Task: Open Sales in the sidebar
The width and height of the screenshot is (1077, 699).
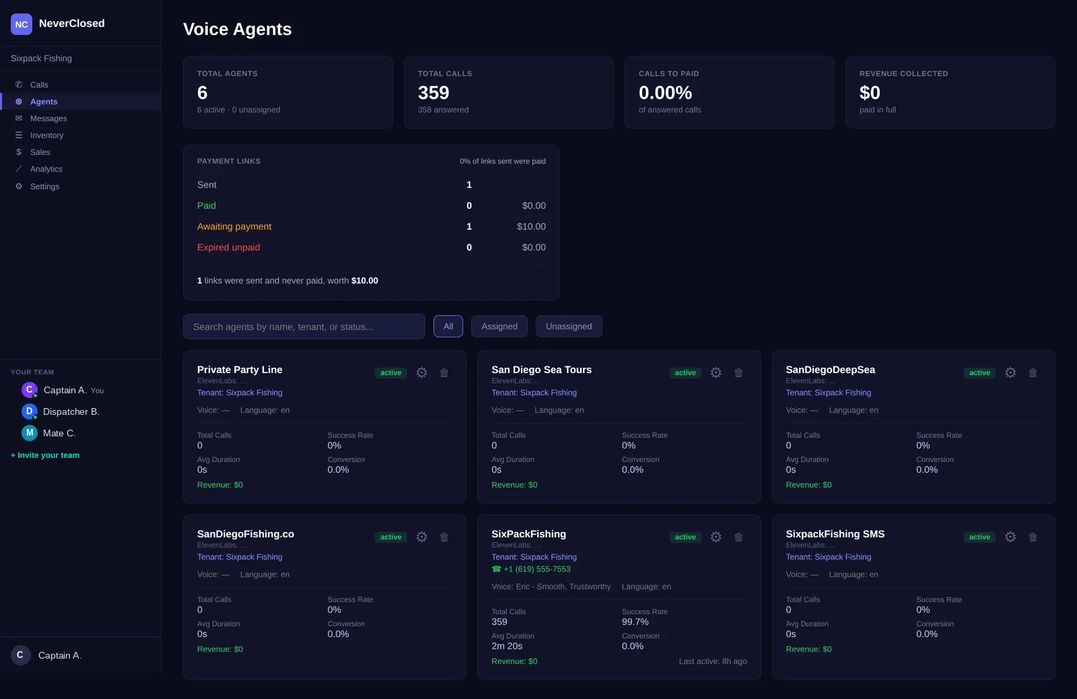Action: click(x=81, y=152)
